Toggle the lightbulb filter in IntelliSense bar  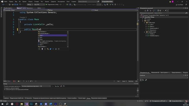pyautogui.click(x=42, y=49)
